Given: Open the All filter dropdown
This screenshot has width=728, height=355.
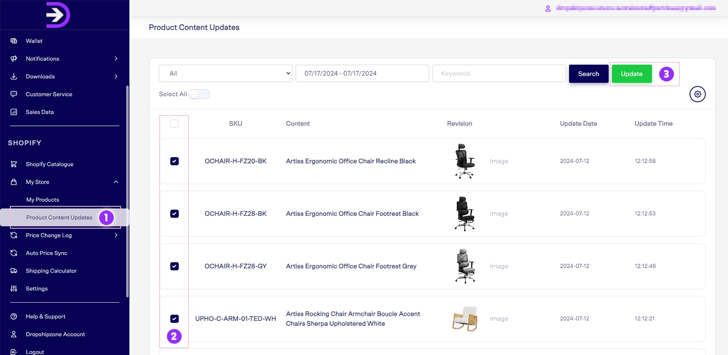Looking at the screenshot, I should 226,73.
